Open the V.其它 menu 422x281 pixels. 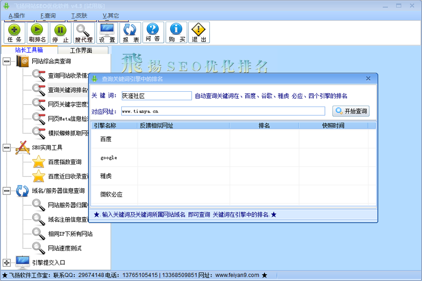[111, 16]
